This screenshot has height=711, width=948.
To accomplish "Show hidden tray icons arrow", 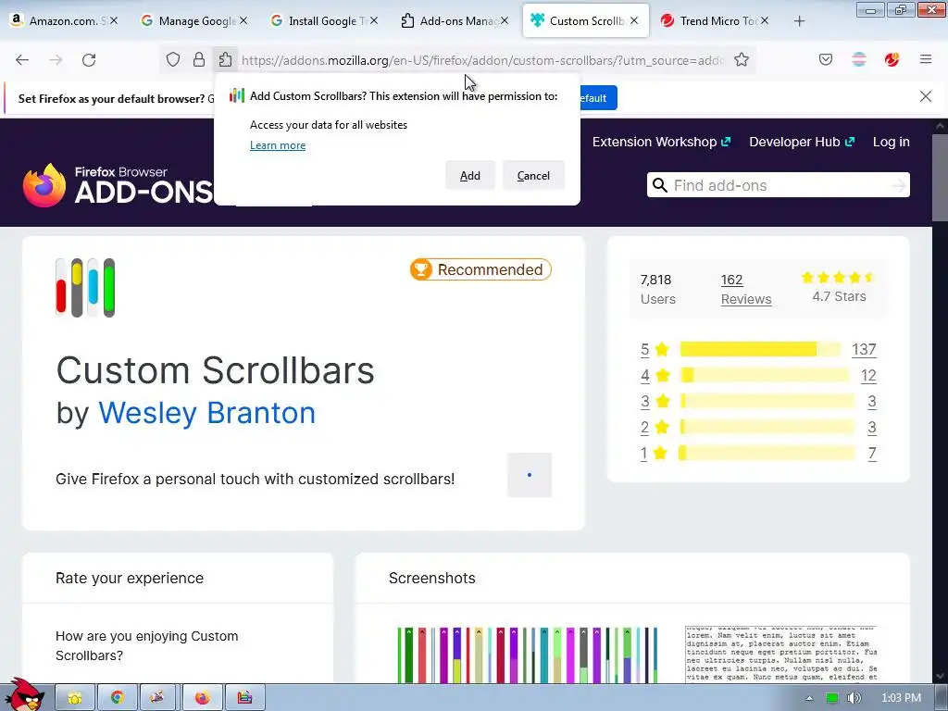I will (809, 698).
